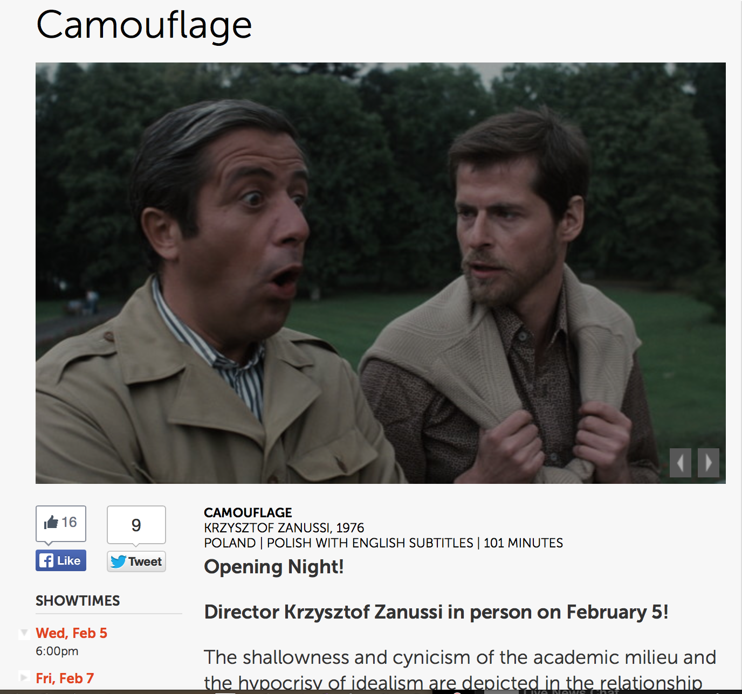Collapse the Wed, Feb 5 showtime triangle
The image size is (742, 694).
24,633
